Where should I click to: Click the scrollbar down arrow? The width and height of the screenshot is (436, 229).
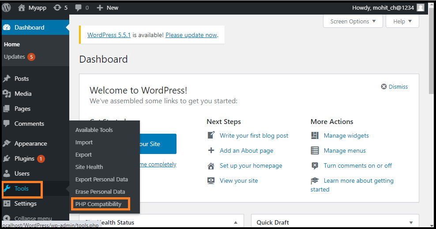pyautogui.click(x=431, y=225)
